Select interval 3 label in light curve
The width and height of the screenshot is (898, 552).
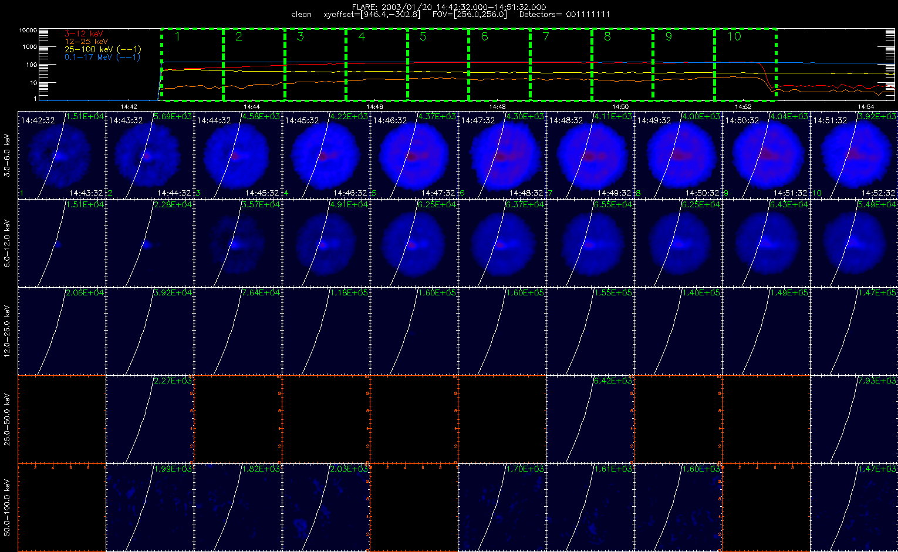301,36
